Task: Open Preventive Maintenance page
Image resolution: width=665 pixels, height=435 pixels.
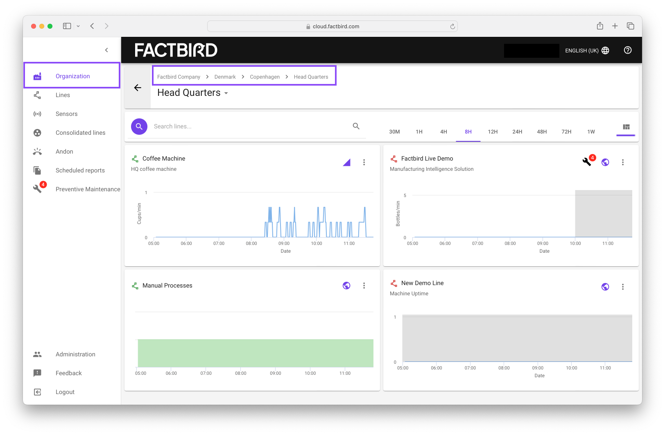Action: [88, 189]
